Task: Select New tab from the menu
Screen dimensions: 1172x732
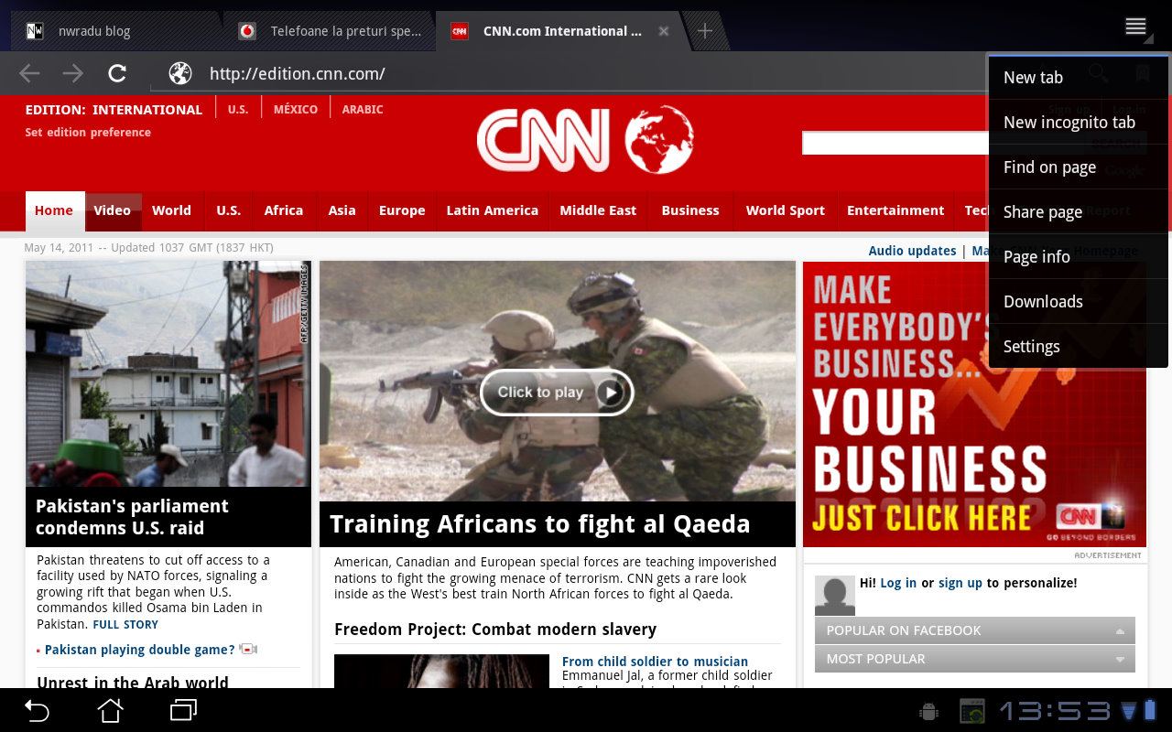Action: 1078,78
